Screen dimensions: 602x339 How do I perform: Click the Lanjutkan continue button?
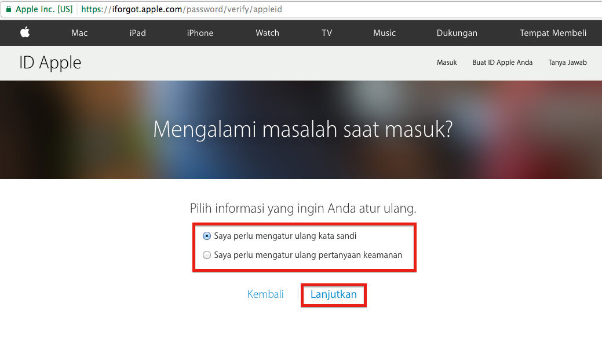click(334, 294)
